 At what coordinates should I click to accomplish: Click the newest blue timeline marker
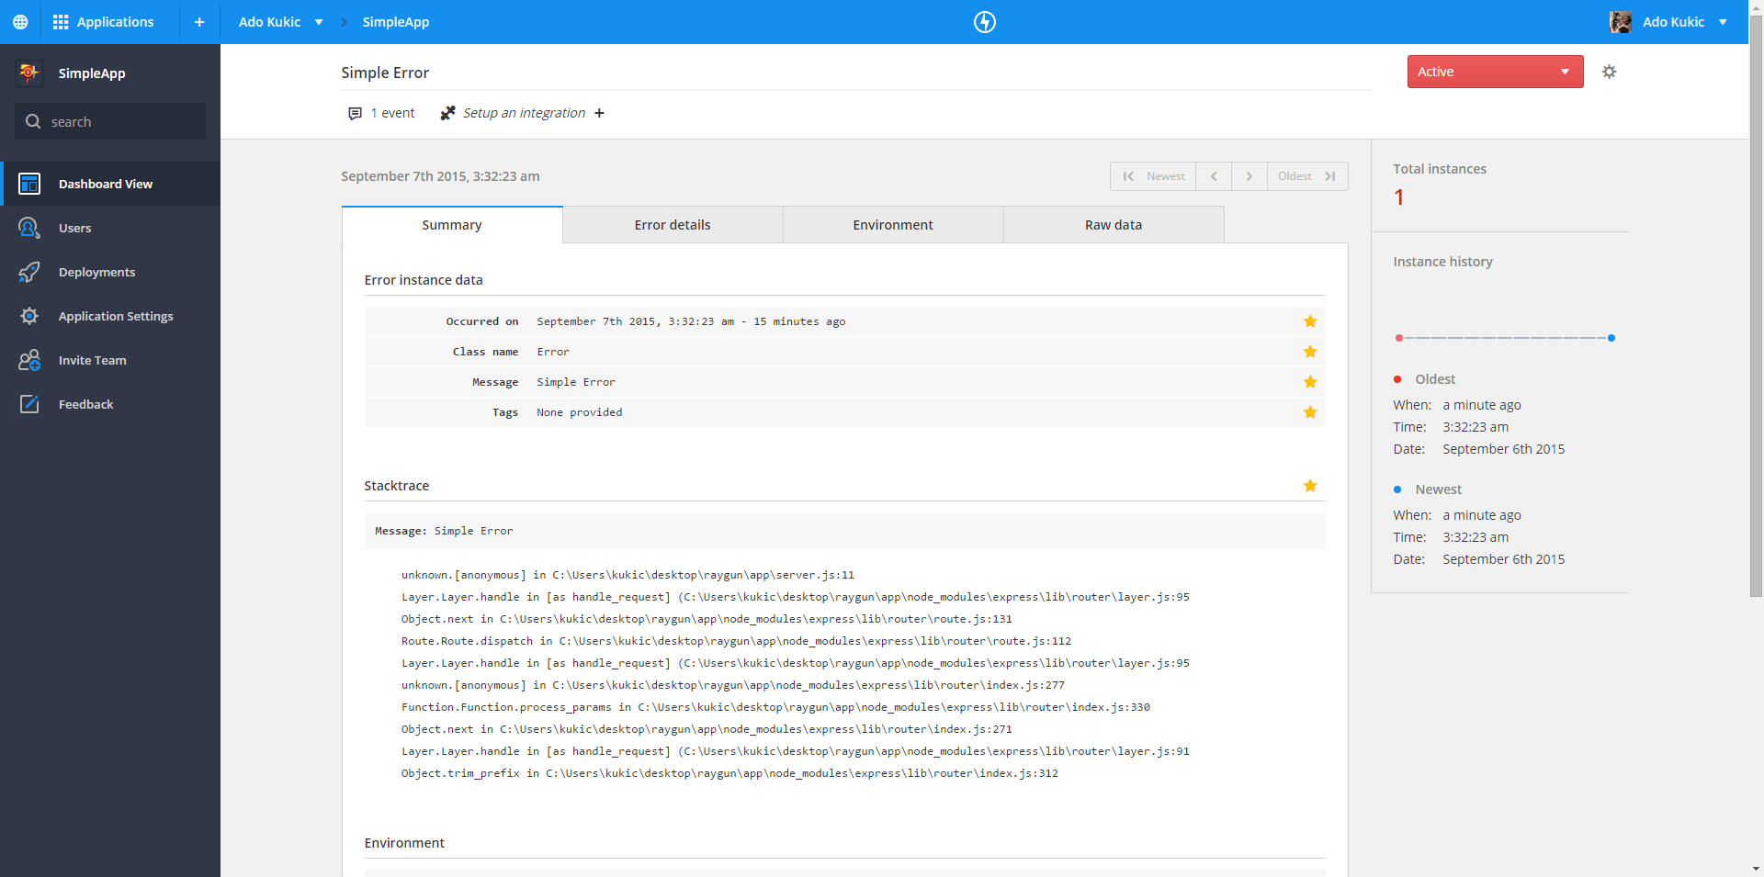click(1611, 338)
